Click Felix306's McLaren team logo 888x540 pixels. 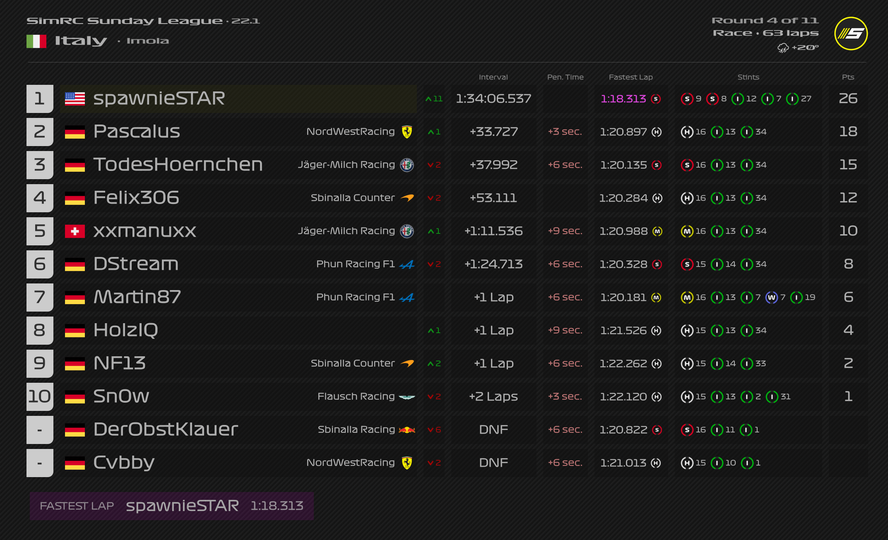[x=407, y=198]
